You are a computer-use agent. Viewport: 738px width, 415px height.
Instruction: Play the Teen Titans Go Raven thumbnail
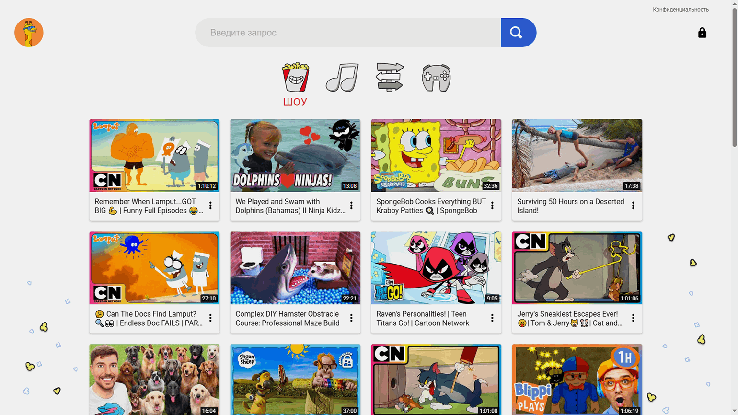click(436, 268)
